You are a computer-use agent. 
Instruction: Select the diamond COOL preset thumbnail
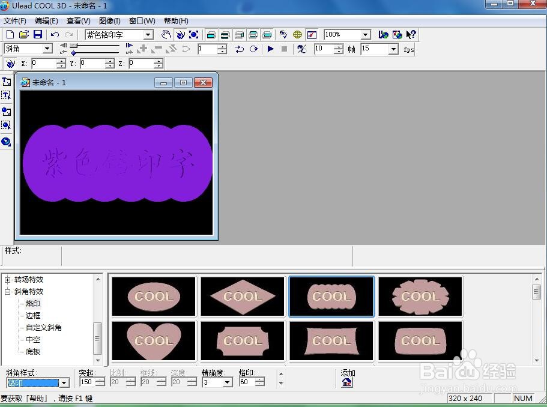243,297
